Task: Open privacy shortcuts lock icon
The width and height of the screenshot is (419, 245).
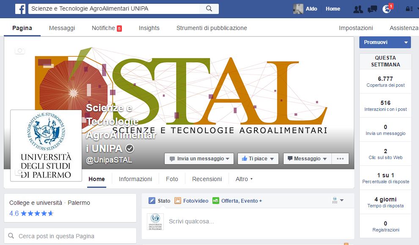Action: 409,9
